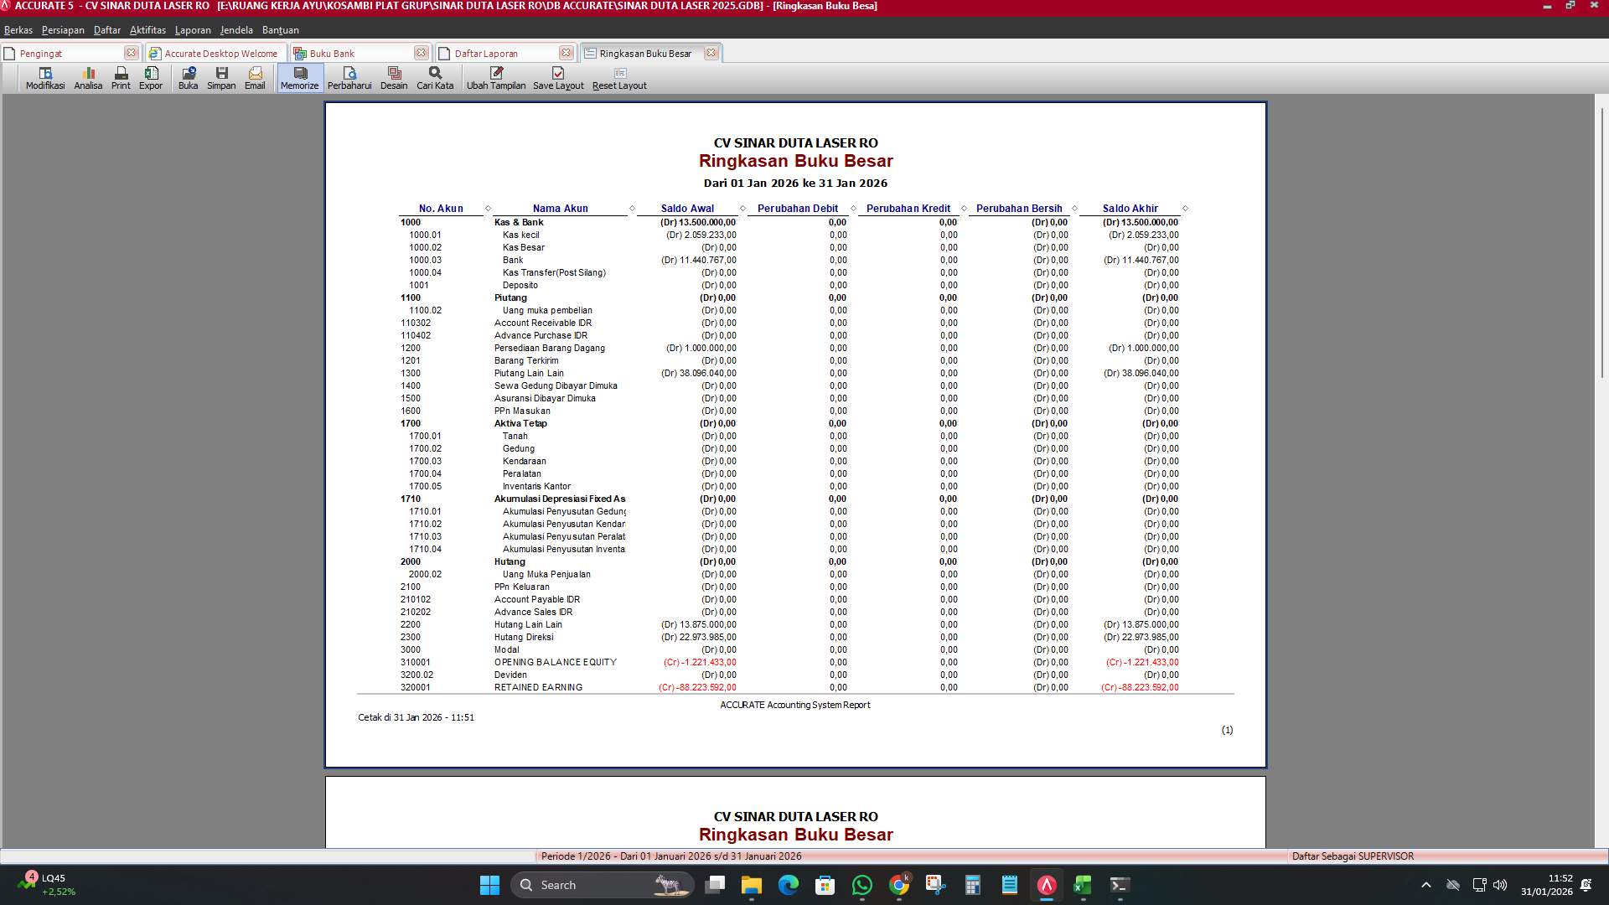This screenshot has height=905, width=1609.
Task: Refresh the report using Perbaharui
Action: (x=350, y=78)
